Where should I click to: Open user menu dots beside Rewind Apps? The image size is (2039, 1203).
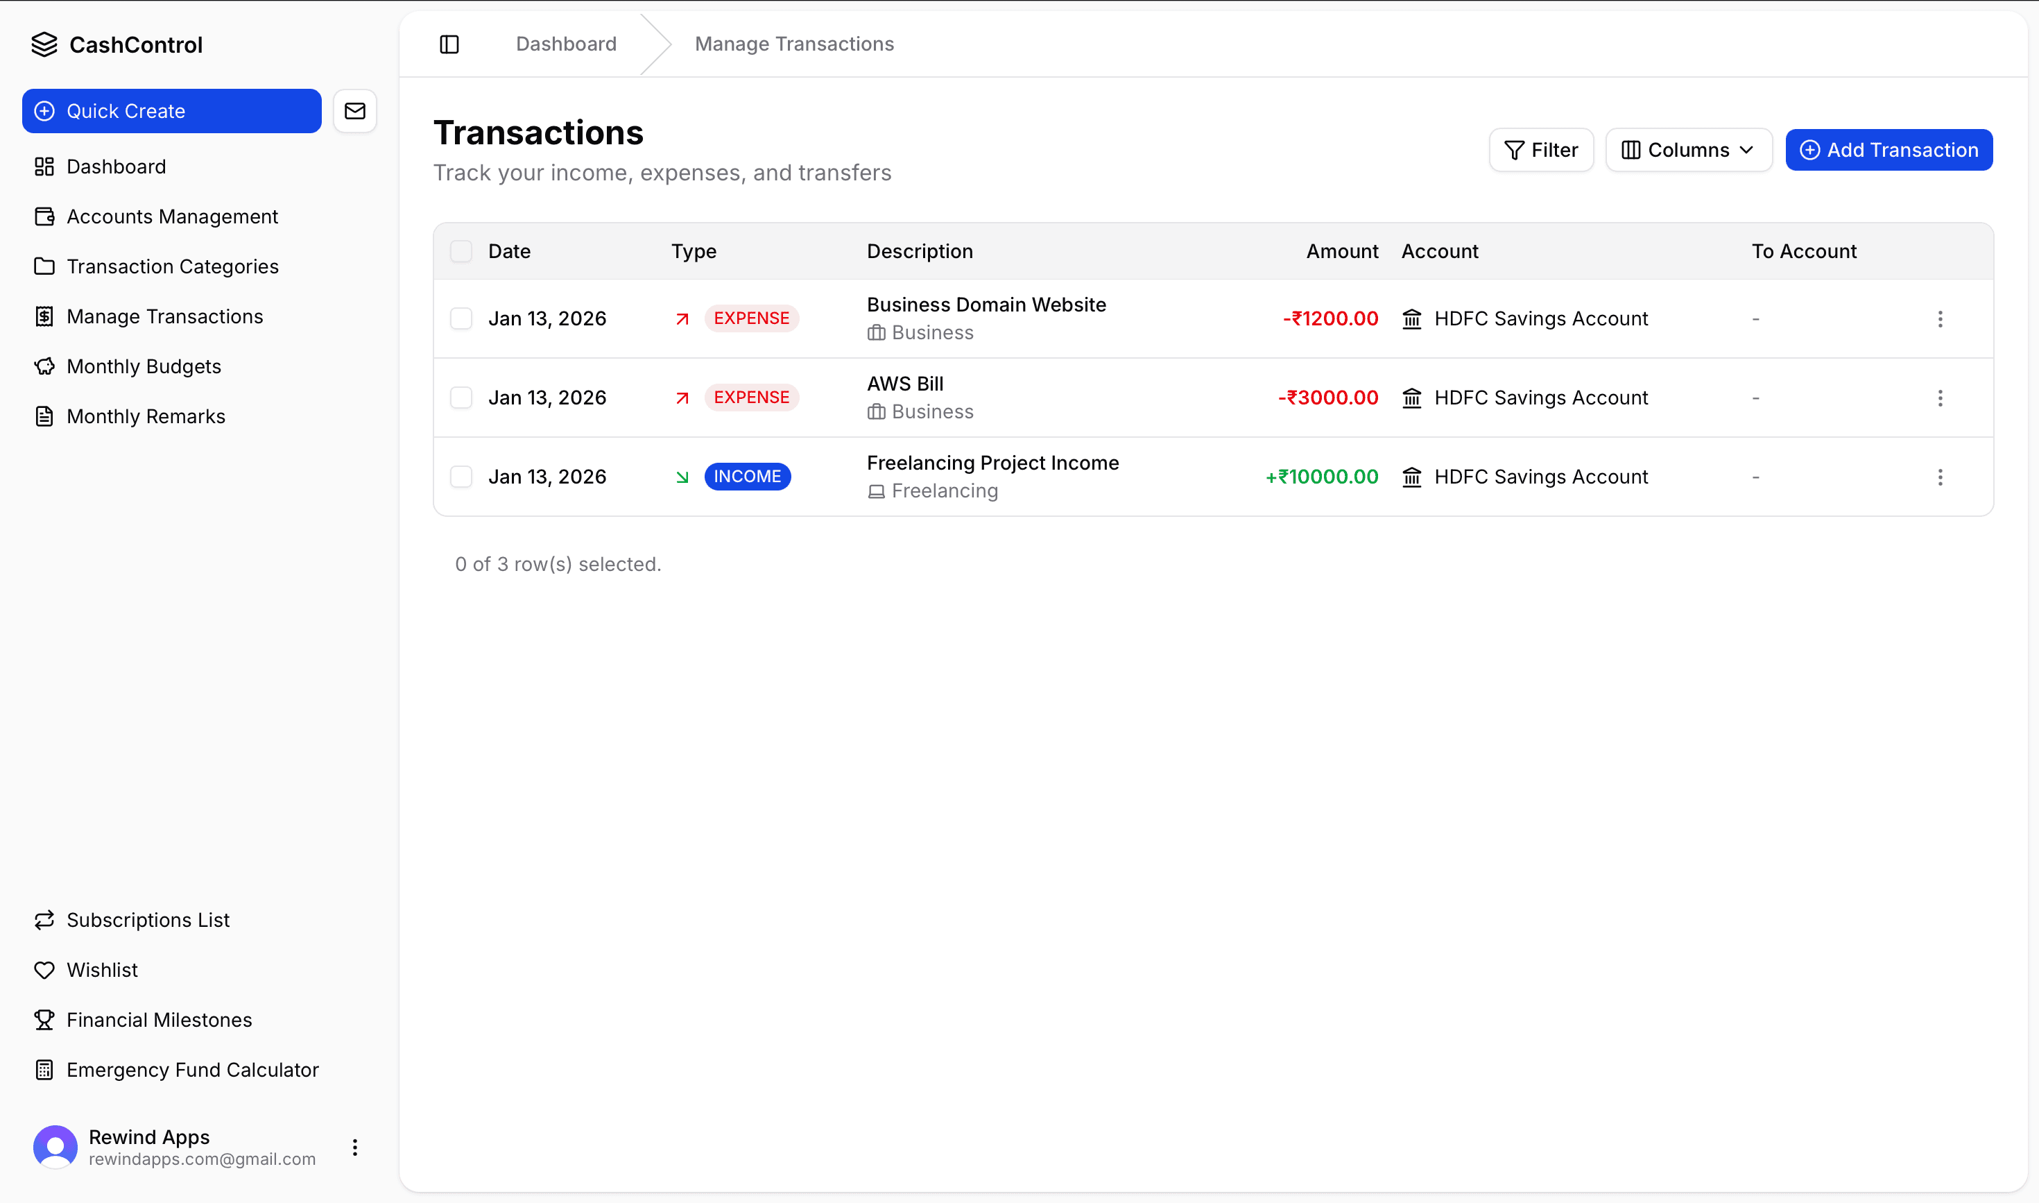tap(355, 1147)
